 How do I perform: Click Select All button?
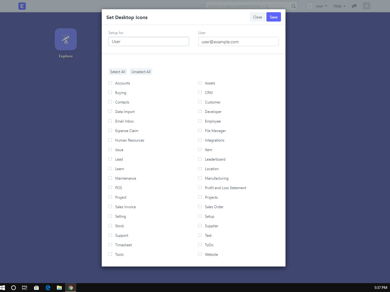point(118,72)
